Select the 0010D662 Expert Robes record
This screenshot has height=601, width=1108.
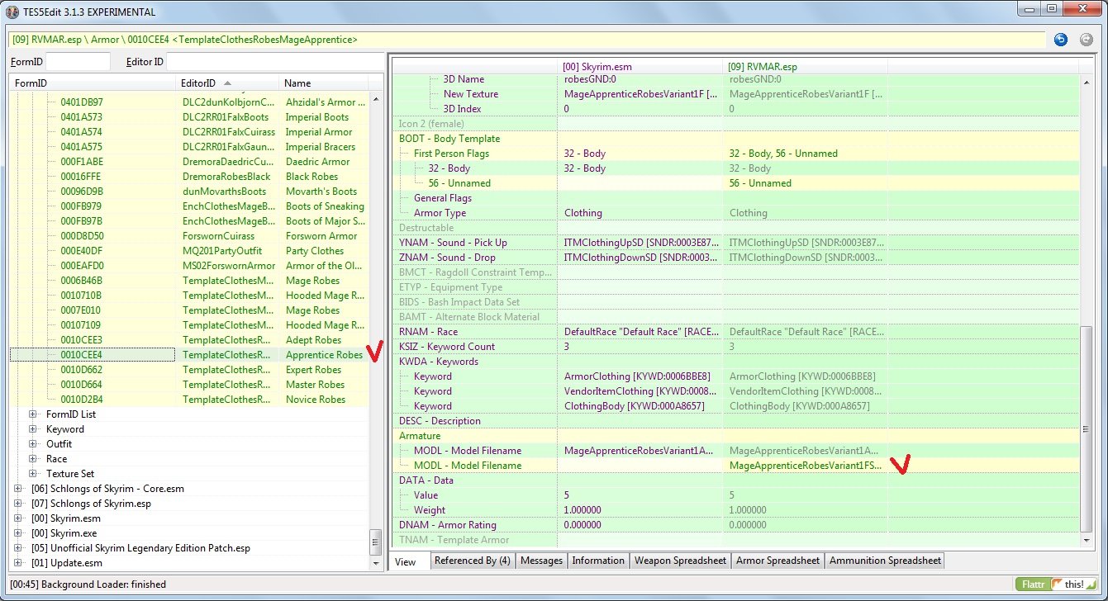click(x=188, y=370)
